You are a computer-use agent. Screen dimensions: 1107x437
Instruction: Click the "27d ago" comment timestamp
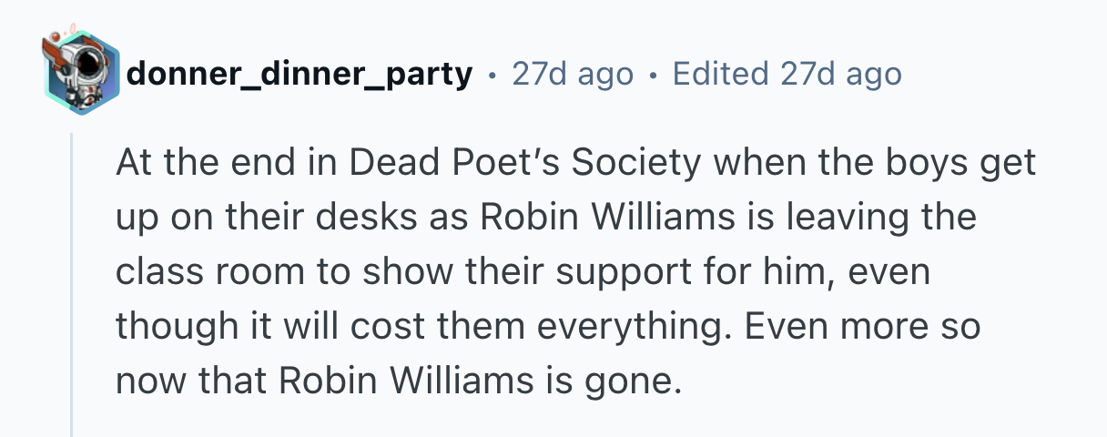572,74
